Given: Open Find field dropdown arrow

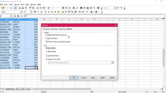Looking at the screenshot, I should tap(115, 8).
